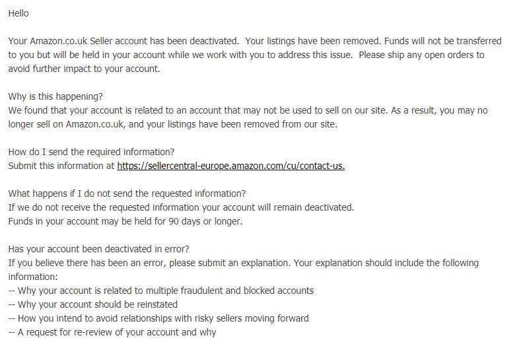The width and height of the screenshot is (517, 348).
Task: Open the sellercentral-europe contact-us link
Action: 231,166
